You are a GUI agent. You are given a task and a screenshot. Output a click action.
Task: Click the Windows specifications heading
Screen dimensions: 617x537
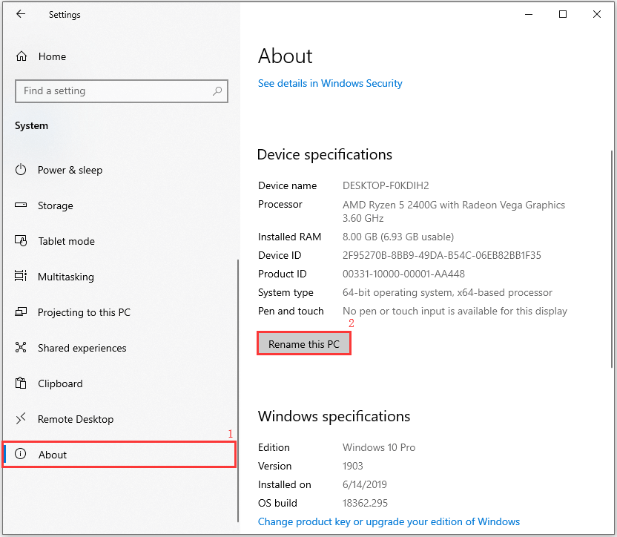coord(334,416)
